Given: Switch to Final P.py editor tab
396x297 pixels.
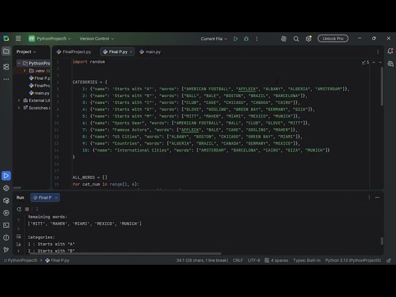Looking at the screenshot, I should coord(116,52).
